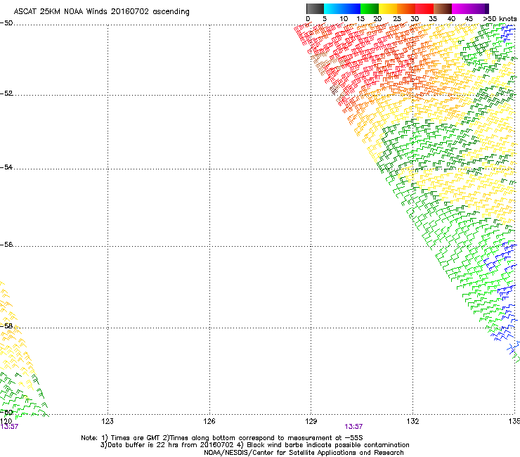Click the '25' label under the color bar
520x457 pixels.
[x=397, y=19]
